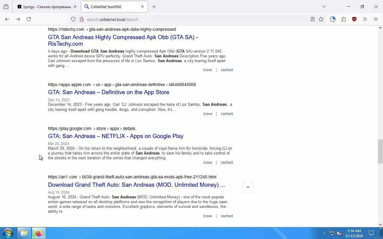Viewport: 383px width, 239px height.
Task: Click scrollbar down arrow
Action: coord(380,225)
